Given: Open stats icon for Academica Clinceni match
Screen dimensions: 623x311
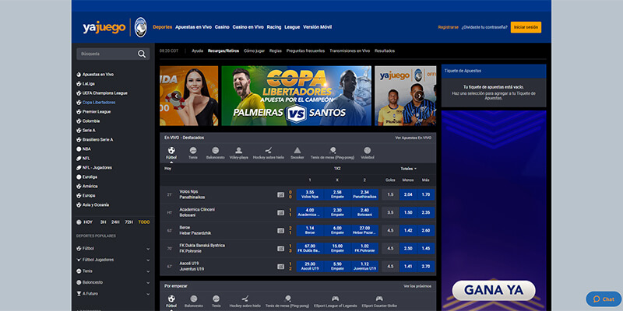Looking at the screenshot, I should click(x=281, y=212).
